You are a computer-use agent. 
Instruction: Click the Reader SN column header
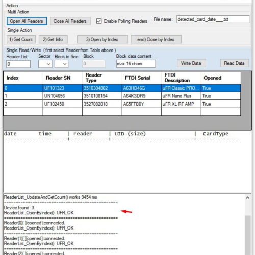pos(63,78)
